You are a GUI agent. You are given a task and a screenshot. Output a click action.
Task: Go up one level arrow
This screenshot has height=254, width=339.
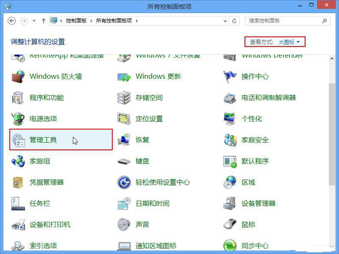click(x=44, y=21)
